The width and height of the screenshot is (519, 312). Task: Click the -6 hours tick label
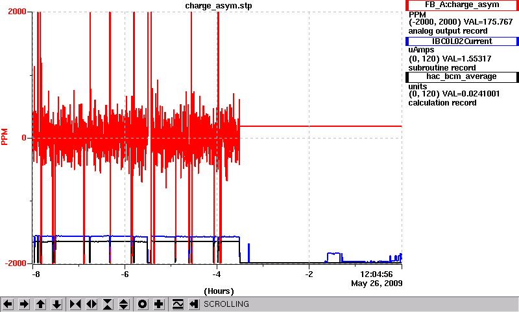point(125,274)
